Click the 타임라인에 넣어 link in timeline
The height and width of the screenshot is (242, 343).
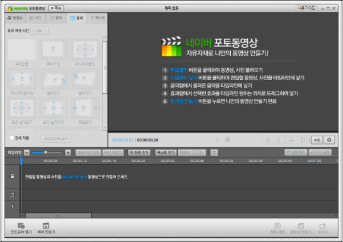pos(75,177)
